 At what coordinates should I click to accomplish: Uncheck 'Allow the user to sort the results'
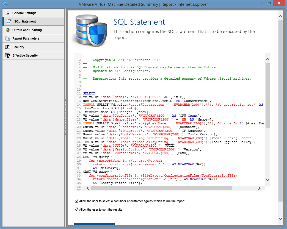click(76, 210)
